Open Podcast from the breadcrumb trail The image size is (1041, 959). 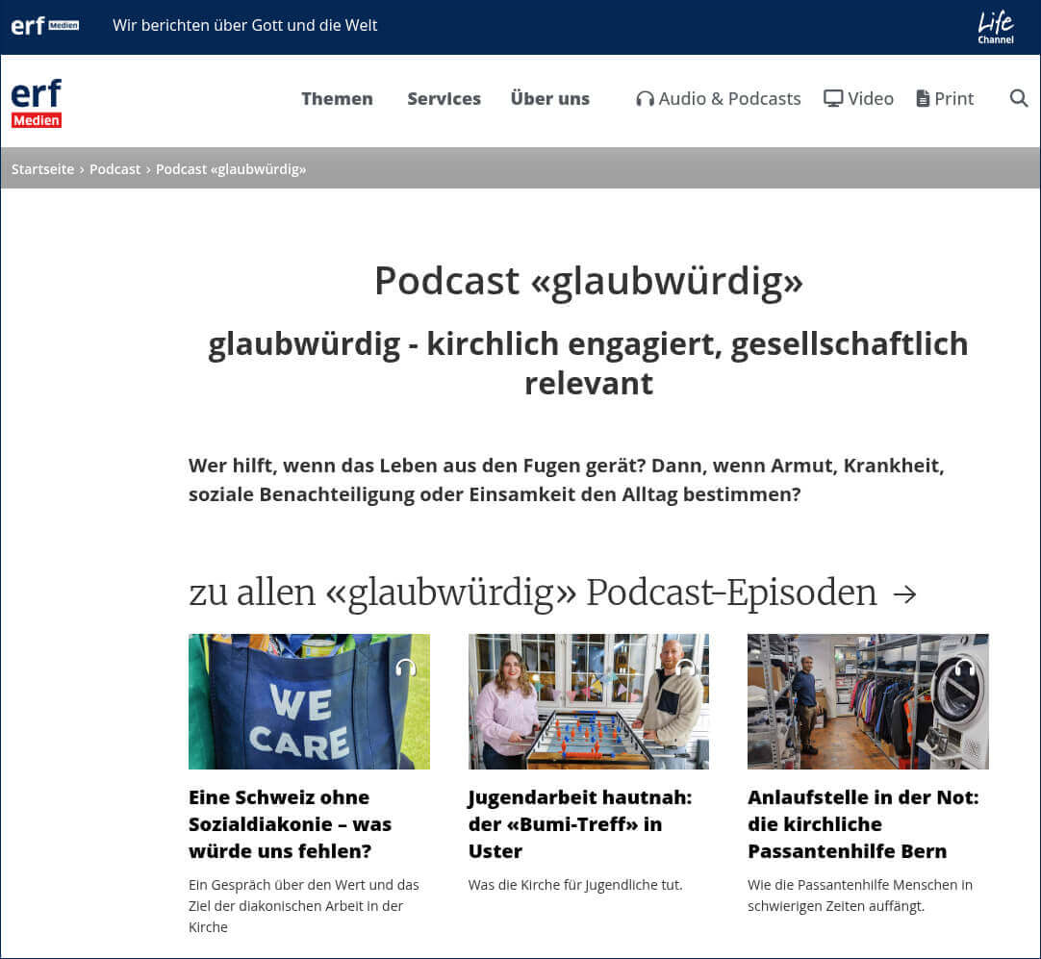114,168
